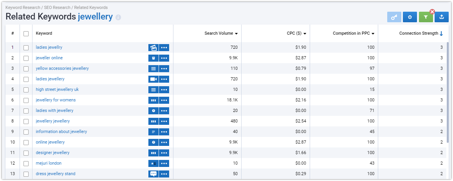Click the key icon button in header
Screen dimensions: 453x181
tap(394, 17)
